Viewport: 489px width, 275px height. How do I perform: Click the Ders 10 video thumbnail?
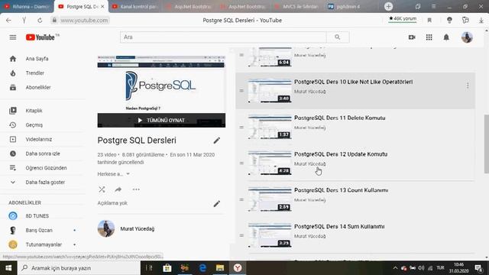pyautogui.click(x=270, y=91)
